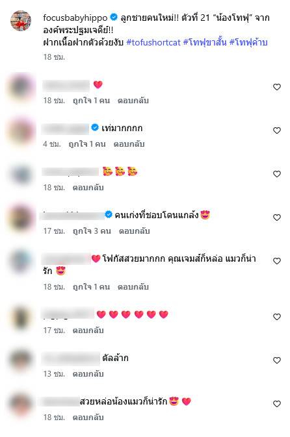Like the red heart emoji comment
Image resolution: width=290 pixels, height=437 pixels.
coord(276,87)
